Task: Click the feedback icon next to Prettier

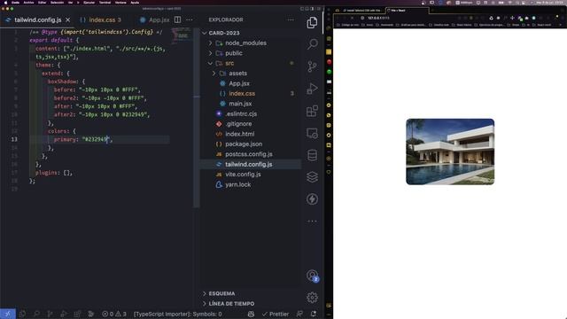Action: (299, 314)
